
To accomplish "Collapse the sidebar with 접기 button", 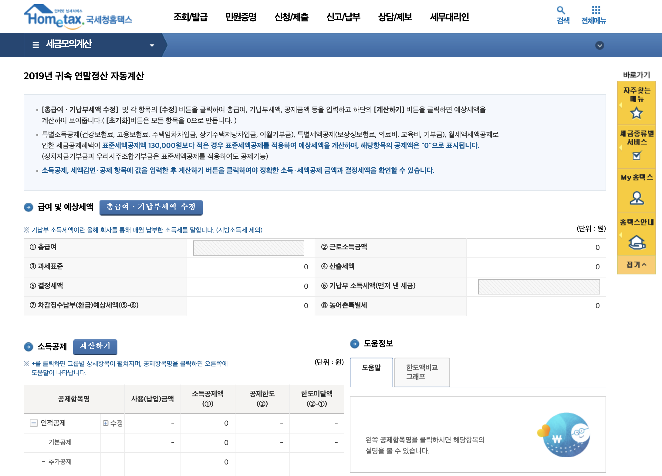I will click(x=636, y=265).
